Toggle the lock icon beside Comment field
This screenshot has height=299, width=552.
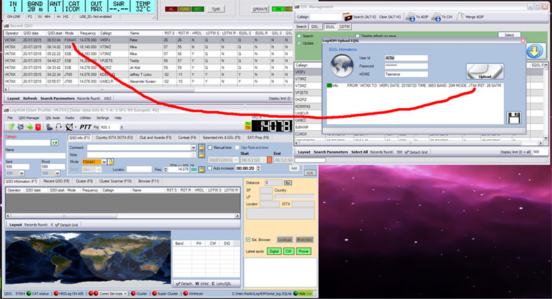coord(201,147)
